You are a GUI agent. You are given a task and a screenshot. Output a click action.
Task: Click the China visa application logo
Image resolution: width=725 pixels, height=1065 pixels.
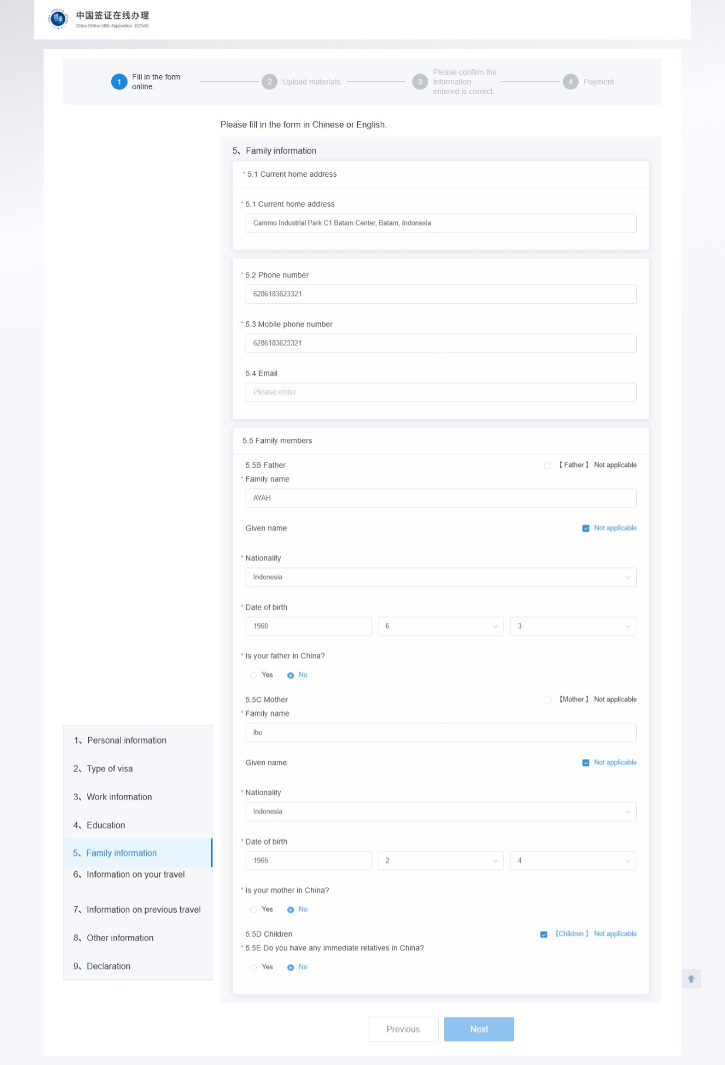pyautogui.click(x=58, y=19)
